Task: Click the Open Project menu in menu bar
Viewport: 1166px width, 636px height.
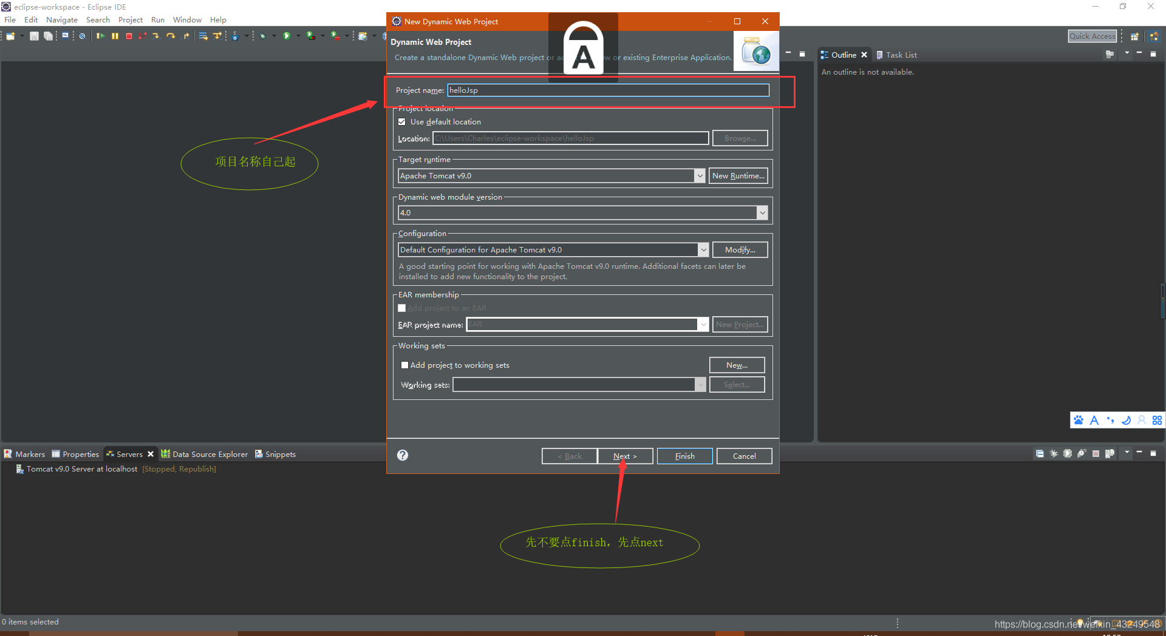Action: click(130, 20)
